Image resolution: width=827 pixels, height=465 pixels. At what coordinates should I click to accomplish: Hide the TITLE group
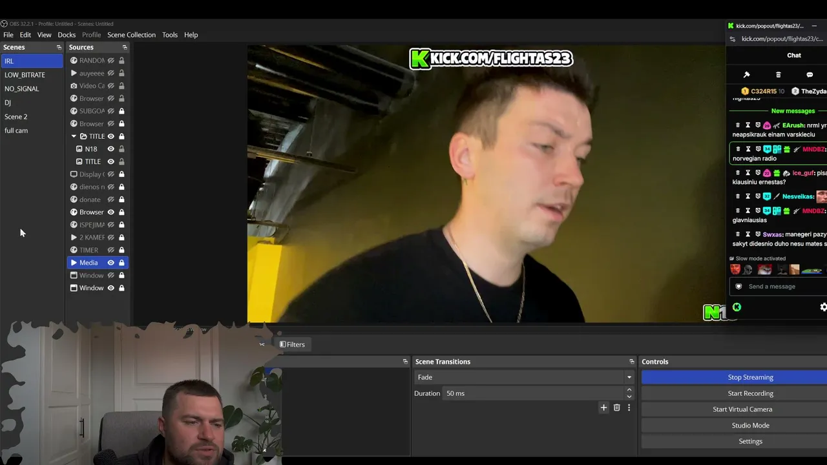click(x=111, y=136)
